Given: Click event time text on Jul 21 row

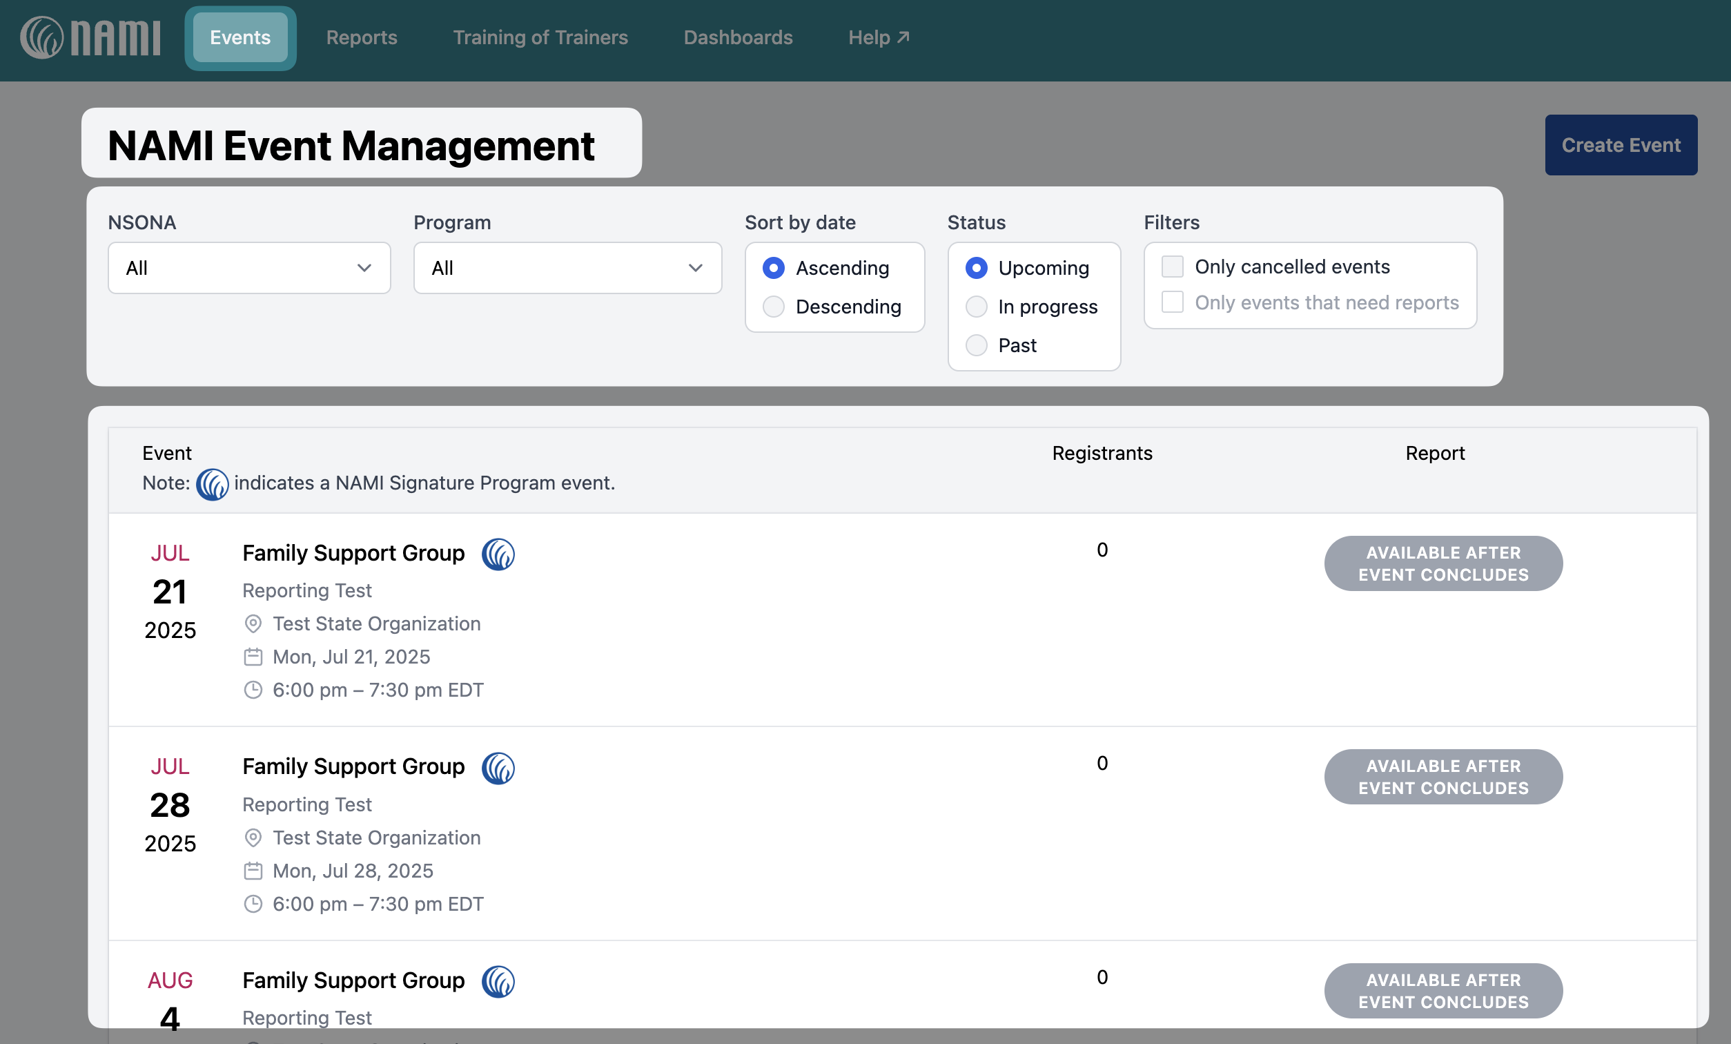Looking at the screenshot, I should [378, 690].
